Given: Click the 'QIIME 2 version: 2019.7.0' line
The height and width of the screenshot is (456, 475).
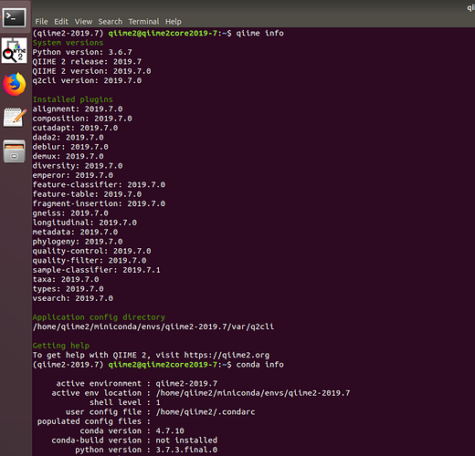Looking at the screenshot, I should pos(91,71).
